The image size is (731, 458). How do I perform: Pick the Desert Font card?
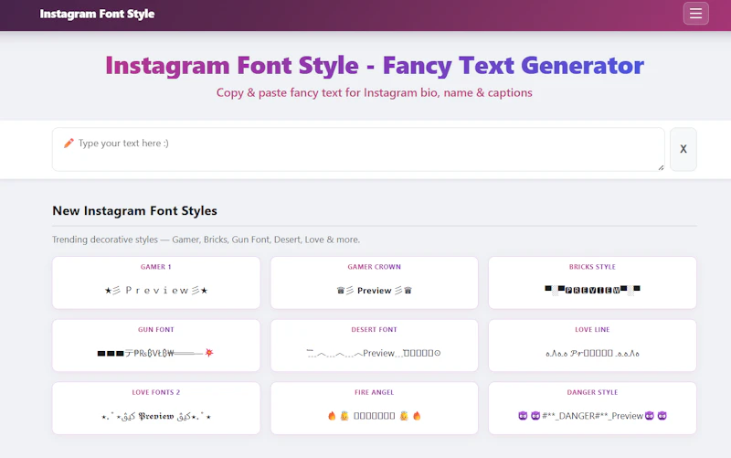(374, 346)
